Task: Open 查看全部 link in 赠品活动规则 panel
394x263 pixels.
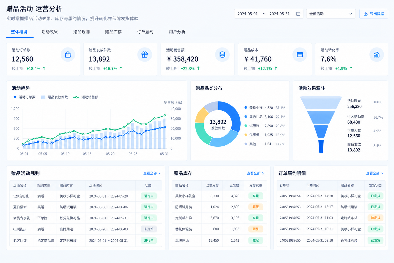Action: pyautogui.click(x=152, y=173)
